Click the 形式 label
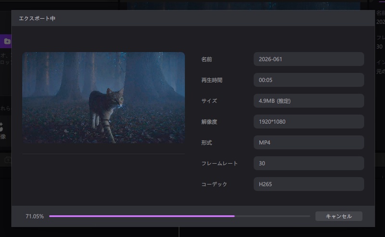This screenshot has width=385, height=237. (x=206, y=143)
